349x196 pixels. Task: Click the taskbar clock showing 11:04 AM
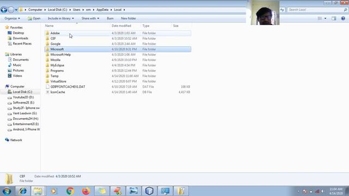click(x=336, y=191)
